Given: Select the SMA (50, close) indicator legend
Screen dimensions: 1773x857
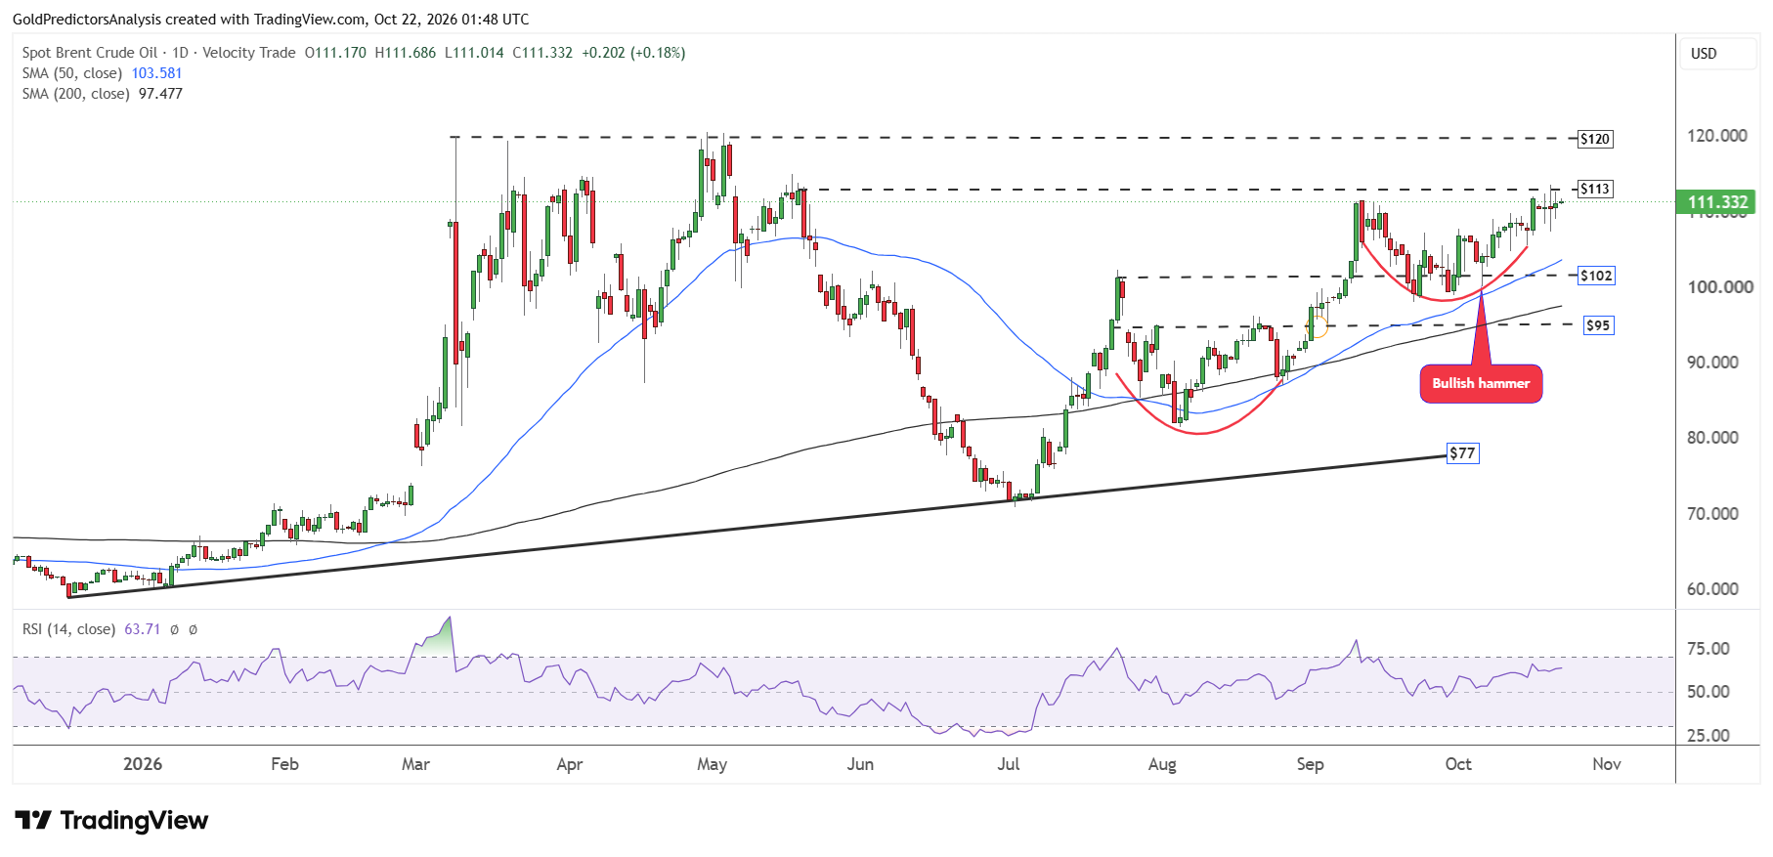Looking at the screenshot, I should tap(72, 73).
